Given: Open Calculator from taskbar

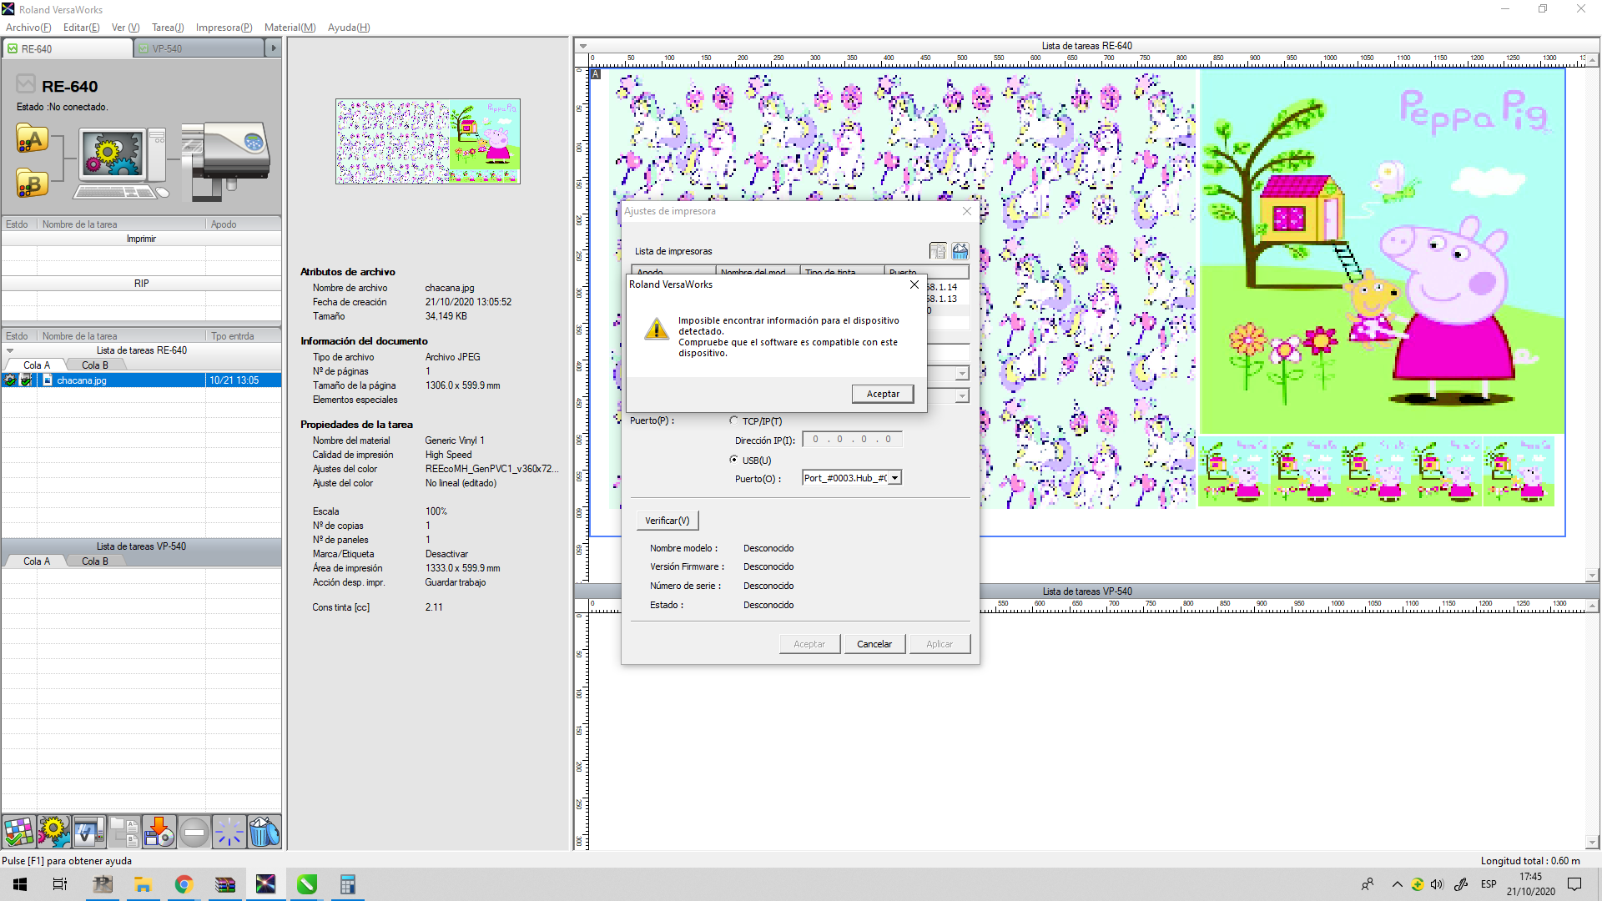Looking at the screenshot, I should 347,884.
